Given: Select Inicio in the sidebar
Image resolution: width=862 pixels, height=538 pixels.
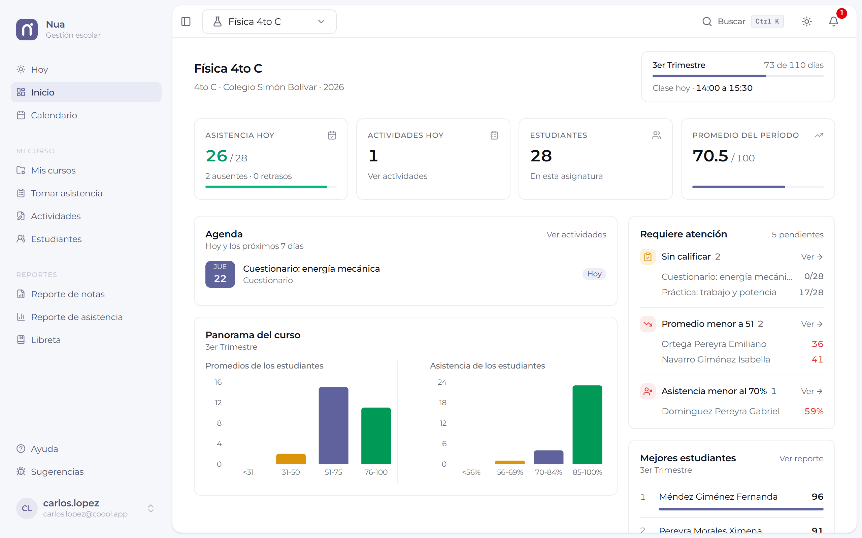Looking at the screenshot, I should pos(86,92).
